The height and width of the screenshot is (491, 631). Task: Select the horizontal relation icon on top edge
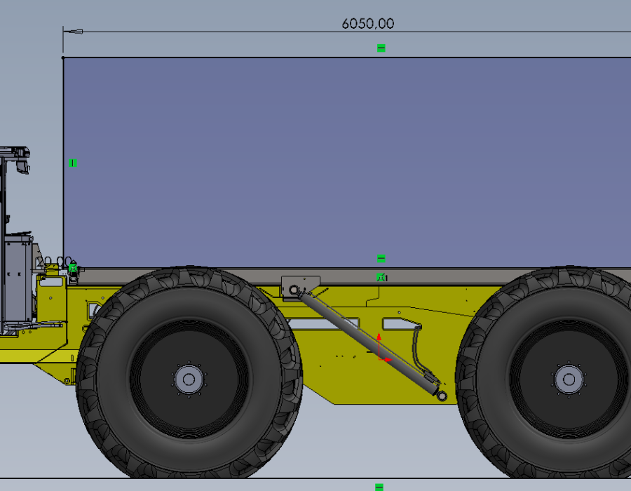[x=381, y=48]
